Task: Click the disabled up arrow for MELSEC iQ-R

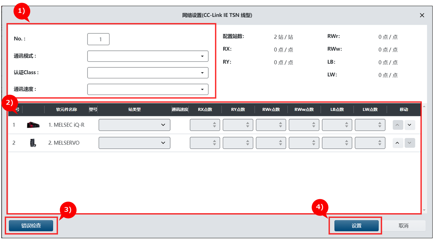Action: coord(397,125)
